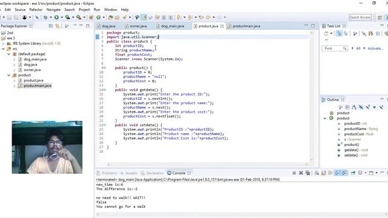Collapse the src folder node

(3, 49)
